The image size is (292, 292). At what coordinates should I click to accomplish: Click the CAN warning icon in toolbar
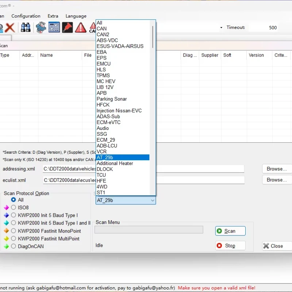pyautogui.click(x=93, y=28)
